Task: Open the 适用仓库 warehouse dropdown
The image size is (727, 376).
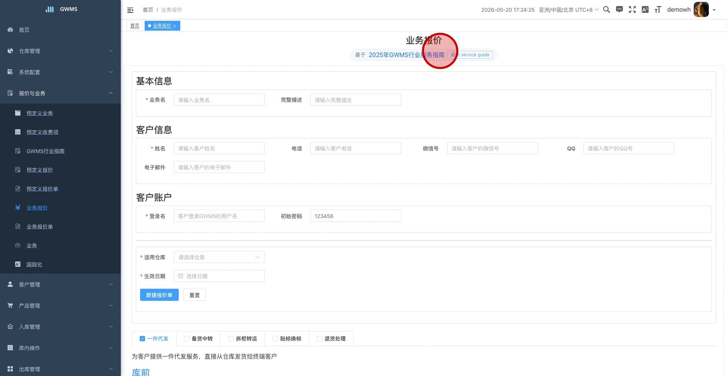Action: [219, 257]
